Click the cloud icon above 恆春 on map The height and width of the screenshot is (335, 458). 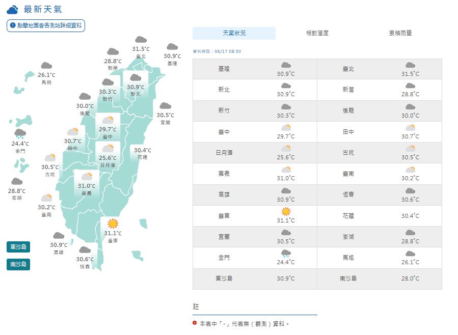point(85,249)
